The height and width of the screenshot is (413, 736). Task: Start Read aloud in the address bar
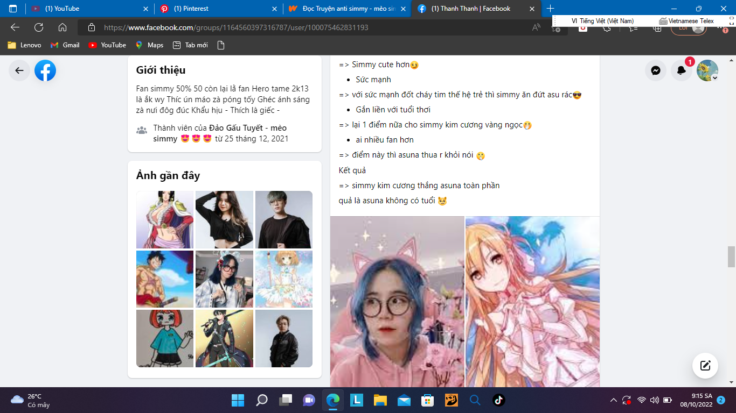[x=536, y=27]
